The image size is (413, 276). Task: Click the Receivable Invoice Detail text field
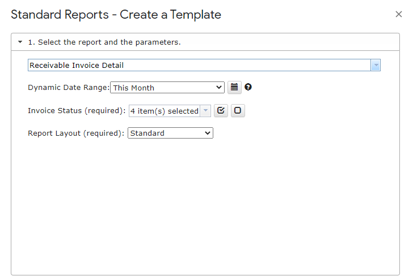pyautogui.click(x=199, y=65)
